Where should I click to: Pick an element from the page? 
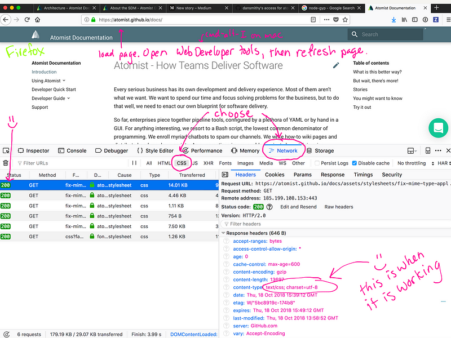[x=6, y=150]
